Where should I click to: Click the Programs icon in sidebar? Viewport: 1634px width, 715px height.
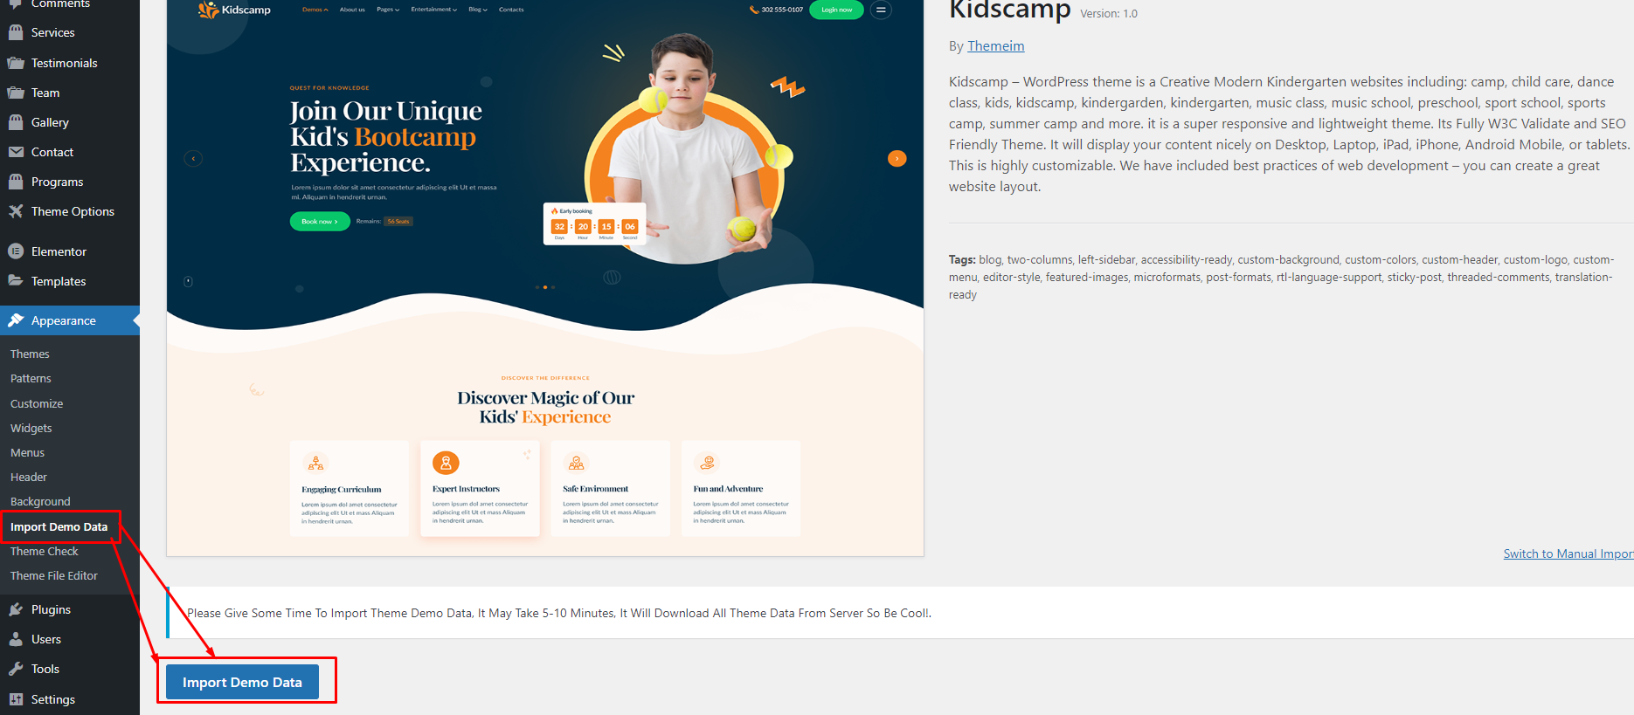coord(16,182)
